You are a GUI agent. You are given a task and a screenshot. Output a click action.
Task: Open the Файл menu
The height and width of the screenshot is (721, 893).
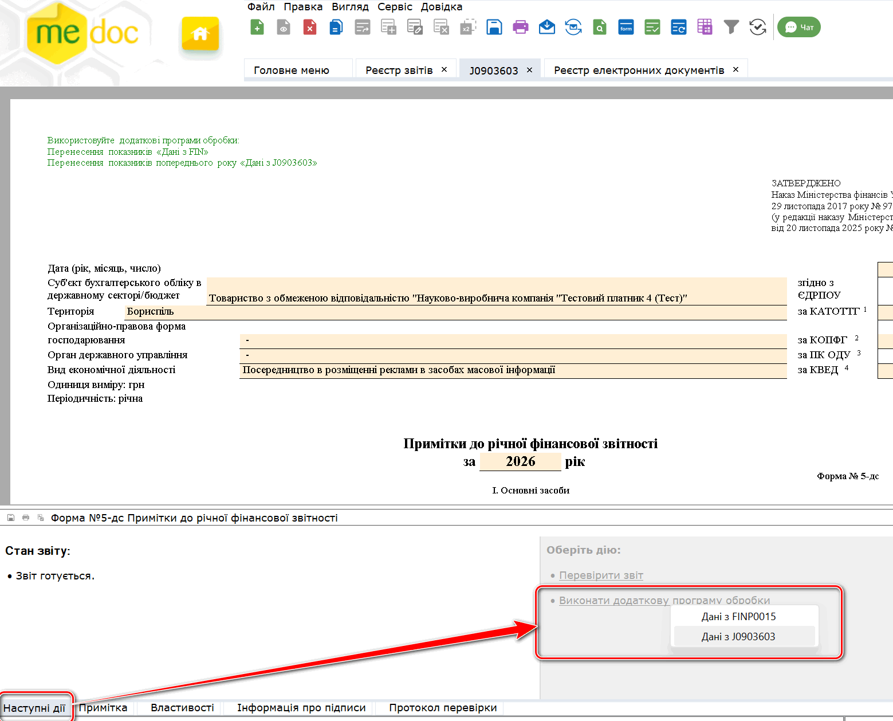(x=261, y=7)
